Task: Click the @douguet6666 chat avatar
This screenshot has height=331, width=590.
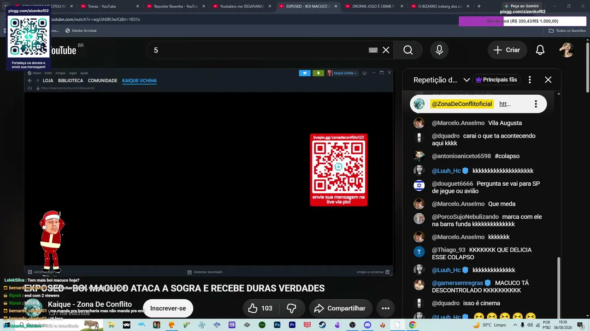Action: [419, 185]
